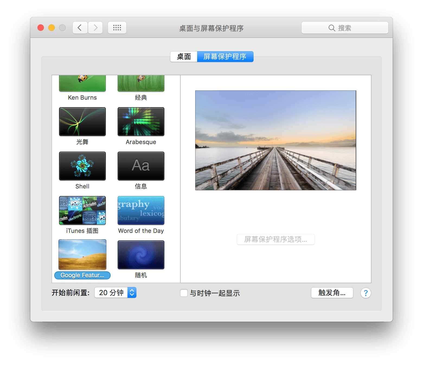Choose the 随机 screen saver thumbnail
Viewport: 423px width, 365px height.
[x=141, y=255]
